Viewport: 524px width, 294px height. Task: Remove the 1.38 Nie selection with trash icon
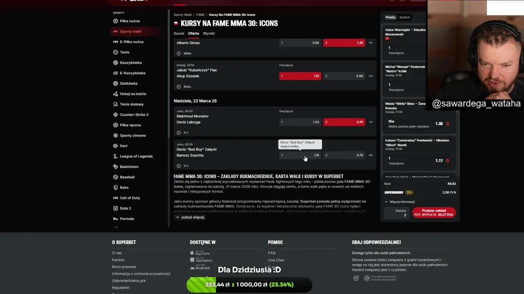tap(447, 124)
